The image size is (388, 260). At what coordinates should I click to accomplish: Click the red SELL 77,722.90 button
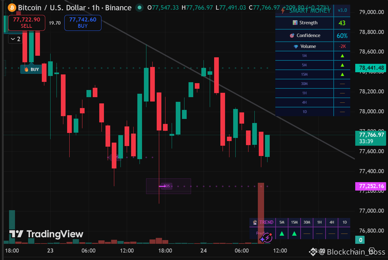point(27,23)
